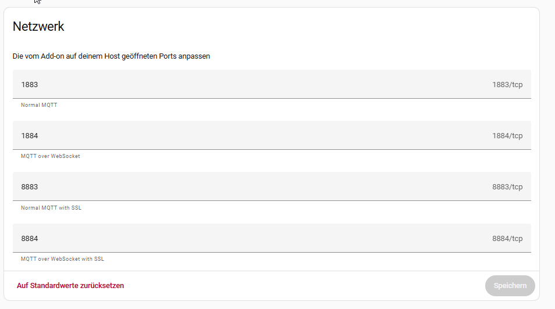
Task: Place cursor on the 8883 port value
Action: pos(30,187)
